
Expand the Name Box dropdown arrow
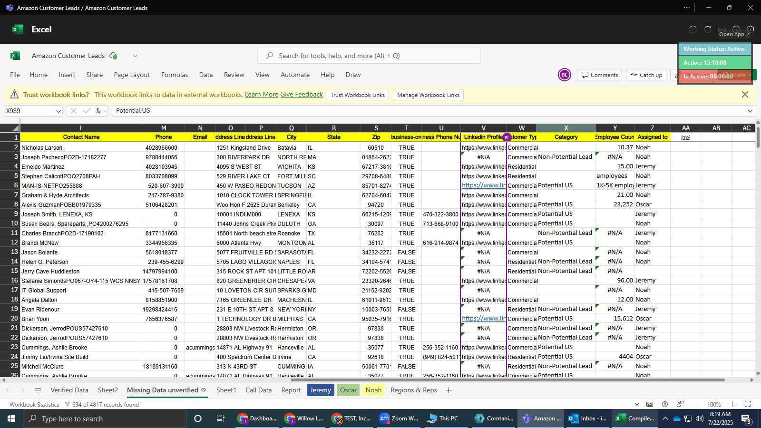pos(59,111)
